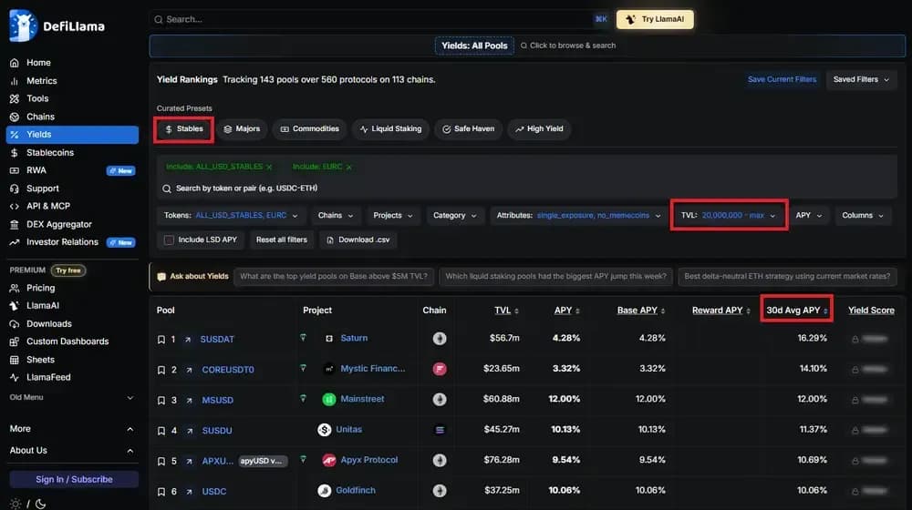
Task: Click the Investor Relations chart icon
Action: (x=15, y=242)
